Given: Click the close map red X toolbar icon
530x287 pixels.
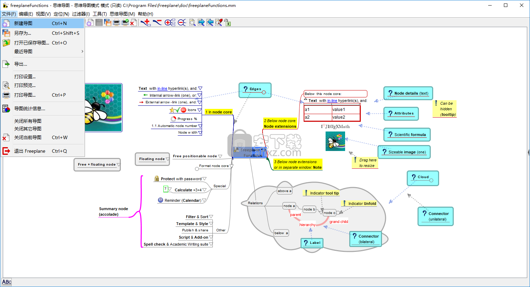Looking at the screenshot, I should (x=133, y=23).
